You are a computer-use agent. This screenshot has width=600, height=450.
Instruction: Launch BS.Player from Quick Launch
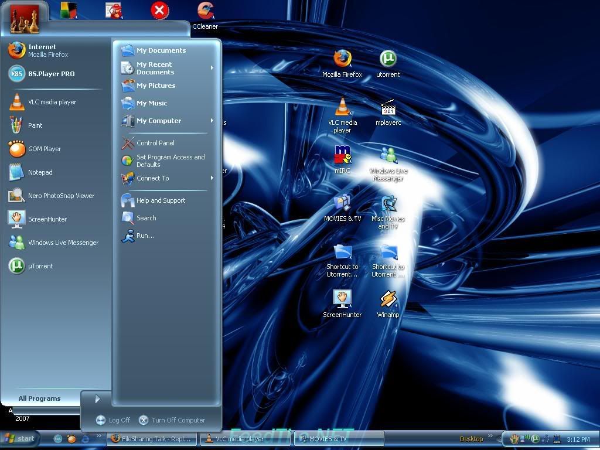coord(58,439)
